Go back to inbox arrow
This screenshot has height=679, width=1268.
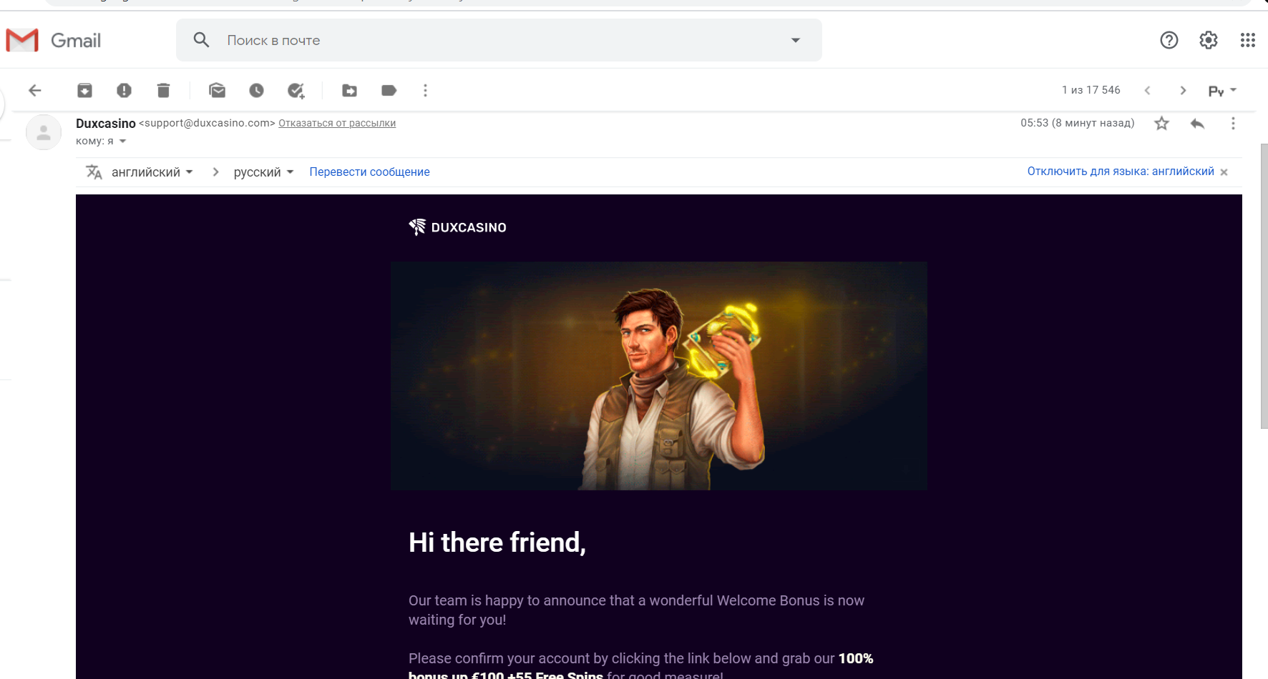click(x=35, y=90)
